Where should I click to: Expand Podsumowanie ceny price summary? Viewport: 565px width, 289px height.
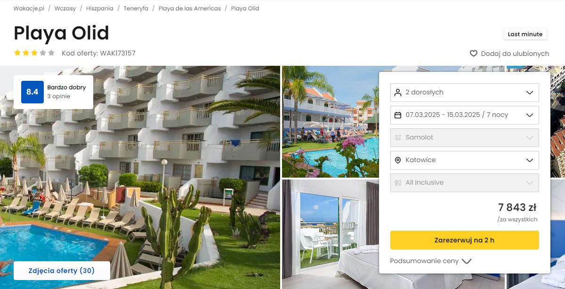click(x=431, y=261)
